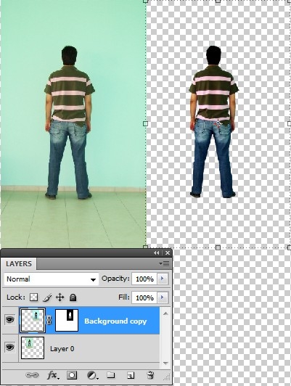The height and width of the screenshot is (386, 291).
Task: Create a new layer group folder
Action: click(x=111, y=375)
